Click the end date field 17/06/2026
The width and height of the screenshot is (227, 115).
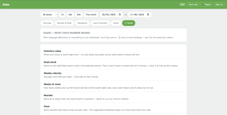click(x=140, y=15)
